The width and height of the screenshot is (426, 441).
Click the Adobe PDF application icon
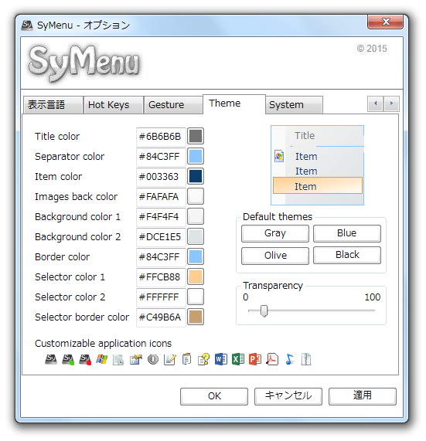(x=272, y=359)
